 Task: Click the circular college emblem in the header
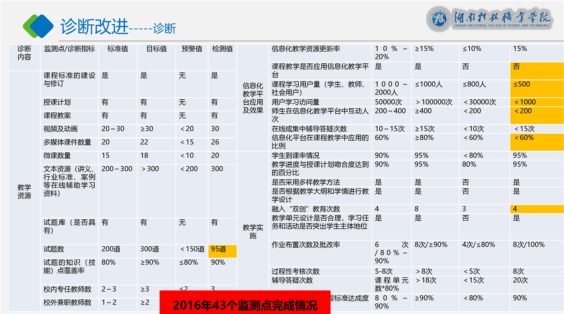tap(440, 20)
